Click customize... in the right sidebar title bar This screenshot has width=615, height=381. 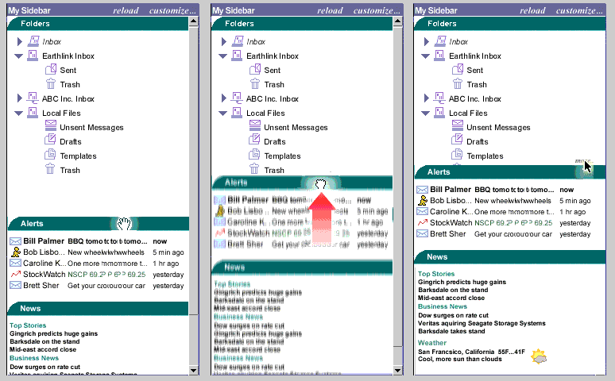pyautogui.click(x=579, y=10)
